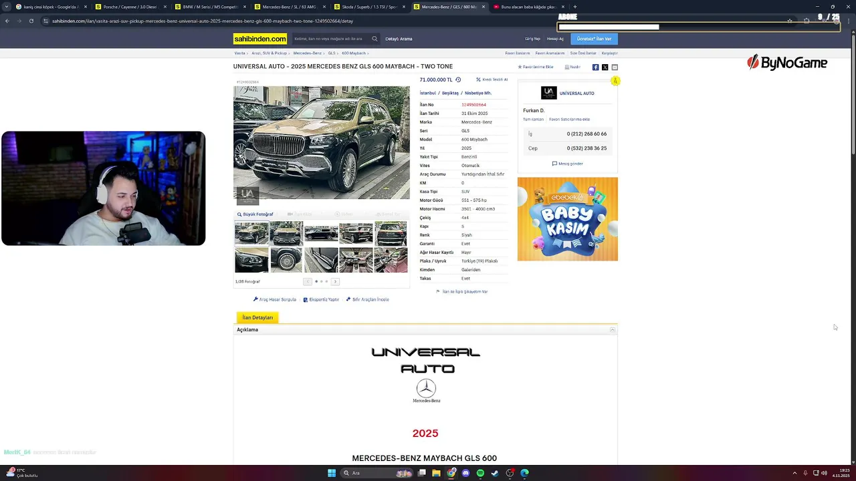Open the Karşılaştır compare link
The image size is (856, 481).
tap(609, 53)
